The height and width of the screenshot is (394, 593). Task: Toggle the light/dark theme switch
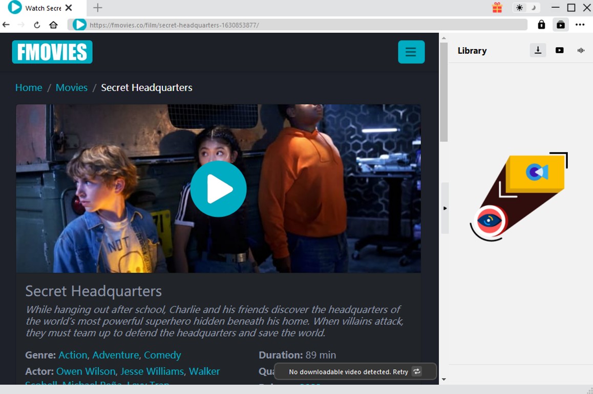point(526,8)
